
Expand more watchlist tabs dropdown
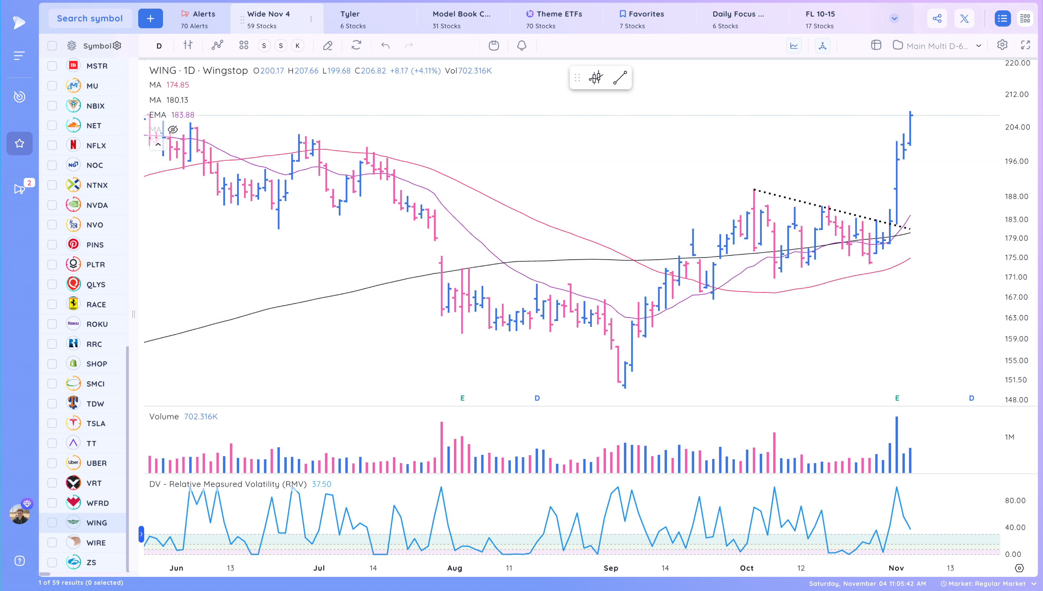(894, 19)
